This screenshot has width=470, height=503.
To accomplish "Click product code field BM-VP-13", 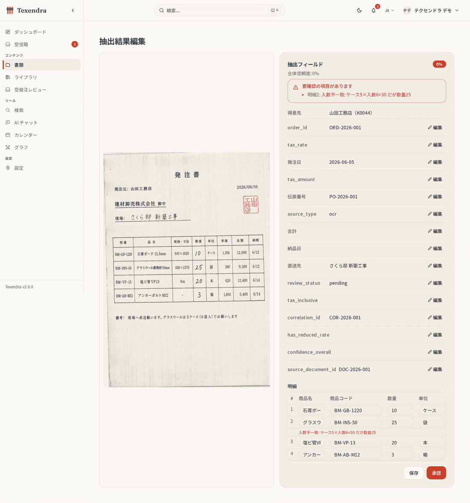I will (x=356, y=443).
